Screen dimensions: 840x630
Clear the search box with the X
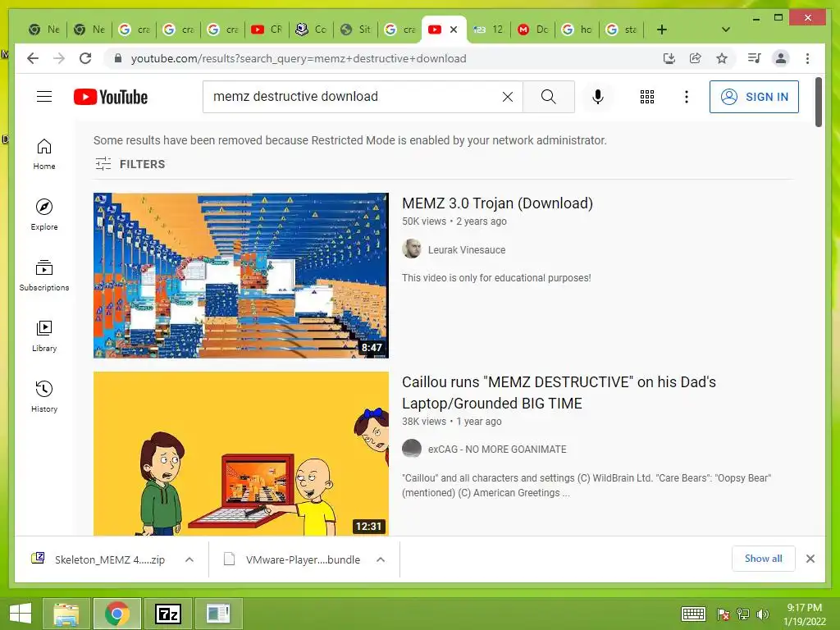(x=507, y=97)
